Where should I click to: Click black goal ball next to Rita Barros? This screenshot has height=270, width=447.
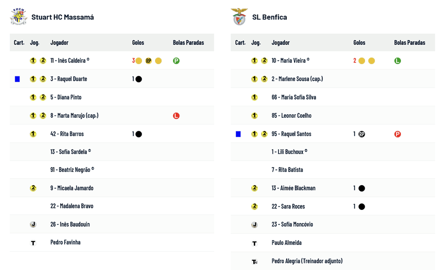coord(139,134)
